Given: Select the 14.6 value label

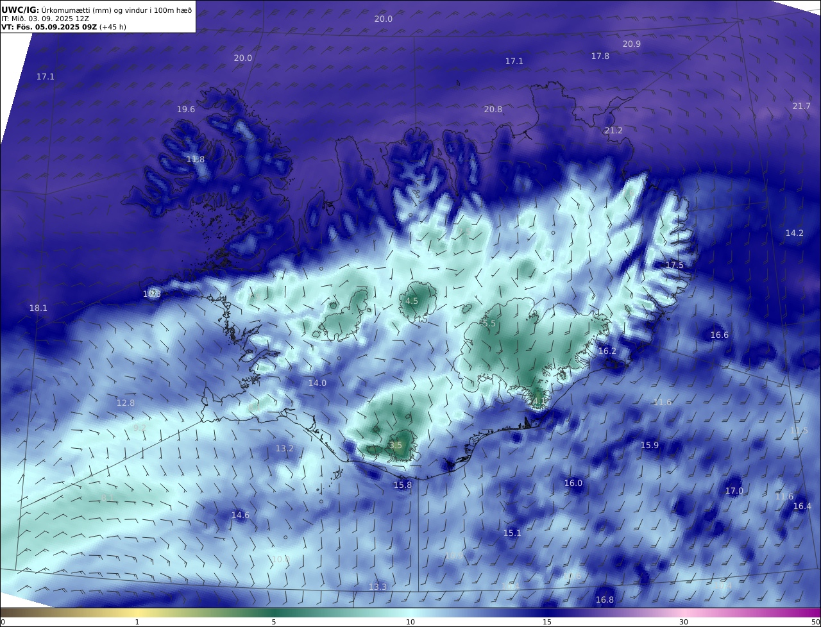Looking at the screenshot, I should (240, 515).
